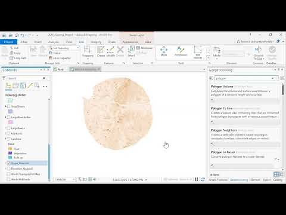Click the Undo icon in quick access
286x215 pixels.
click(x=22, y=35)
